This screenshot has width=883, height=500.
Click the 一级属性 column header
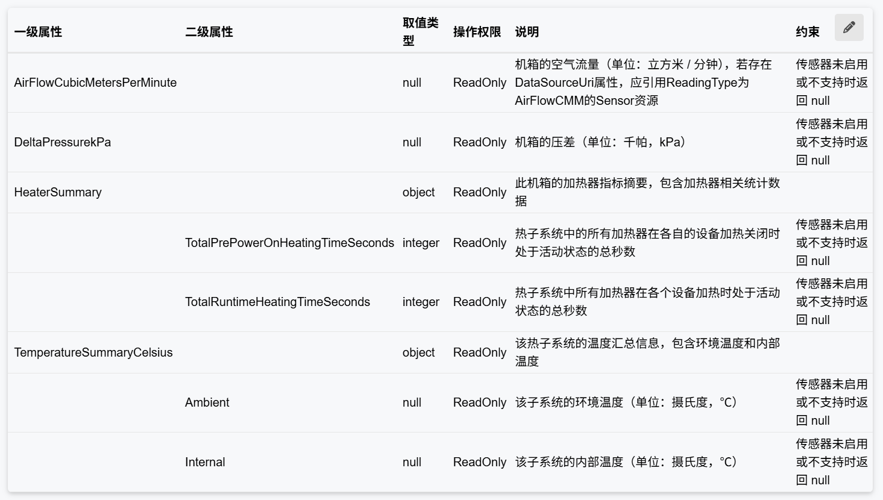[x=38, y=32]
